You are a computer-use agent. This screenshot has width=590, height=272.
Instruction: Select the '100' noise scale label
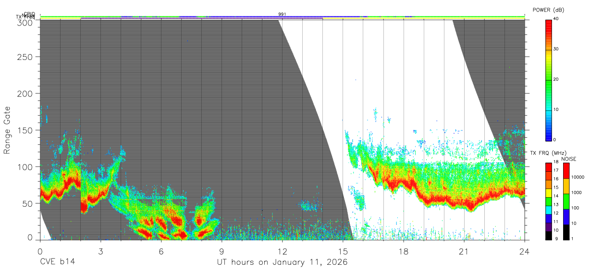point(575,208)
